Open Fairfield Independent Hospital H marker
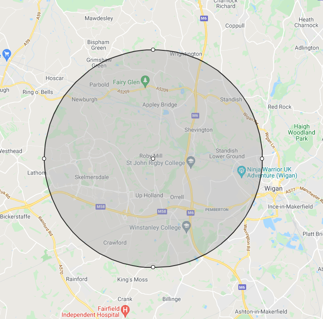The width and height of the screenshot is (323, 319). click(x=125, y=311)
